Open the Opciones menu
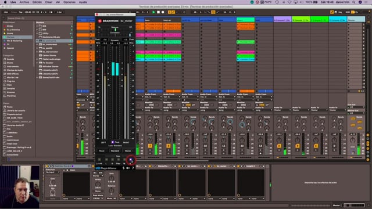Screen dimensions: 372x209 coord(69,2)
